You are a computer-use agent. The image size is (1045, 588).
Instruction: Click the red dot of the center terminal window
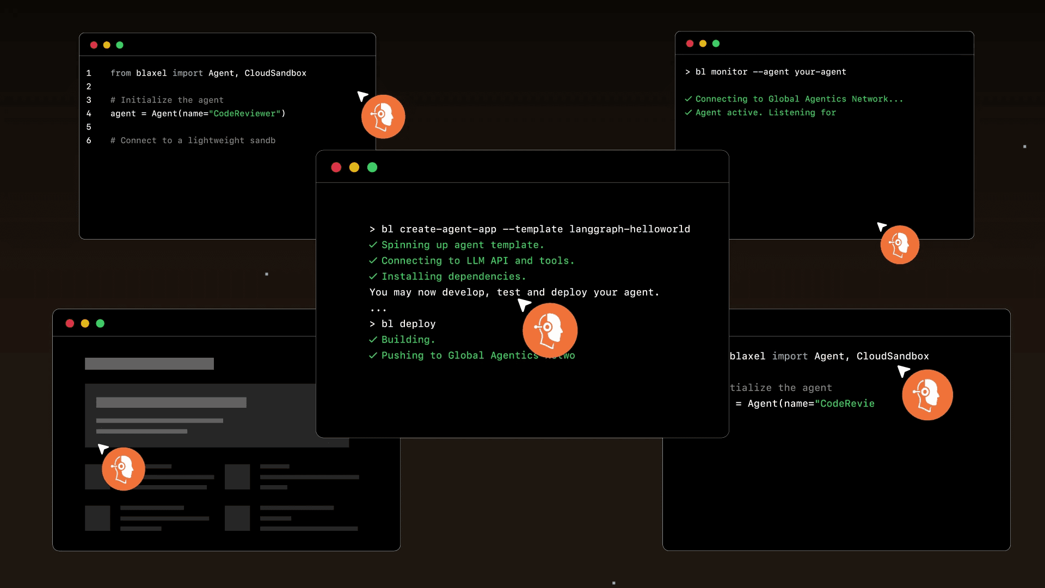click(336, 167)
